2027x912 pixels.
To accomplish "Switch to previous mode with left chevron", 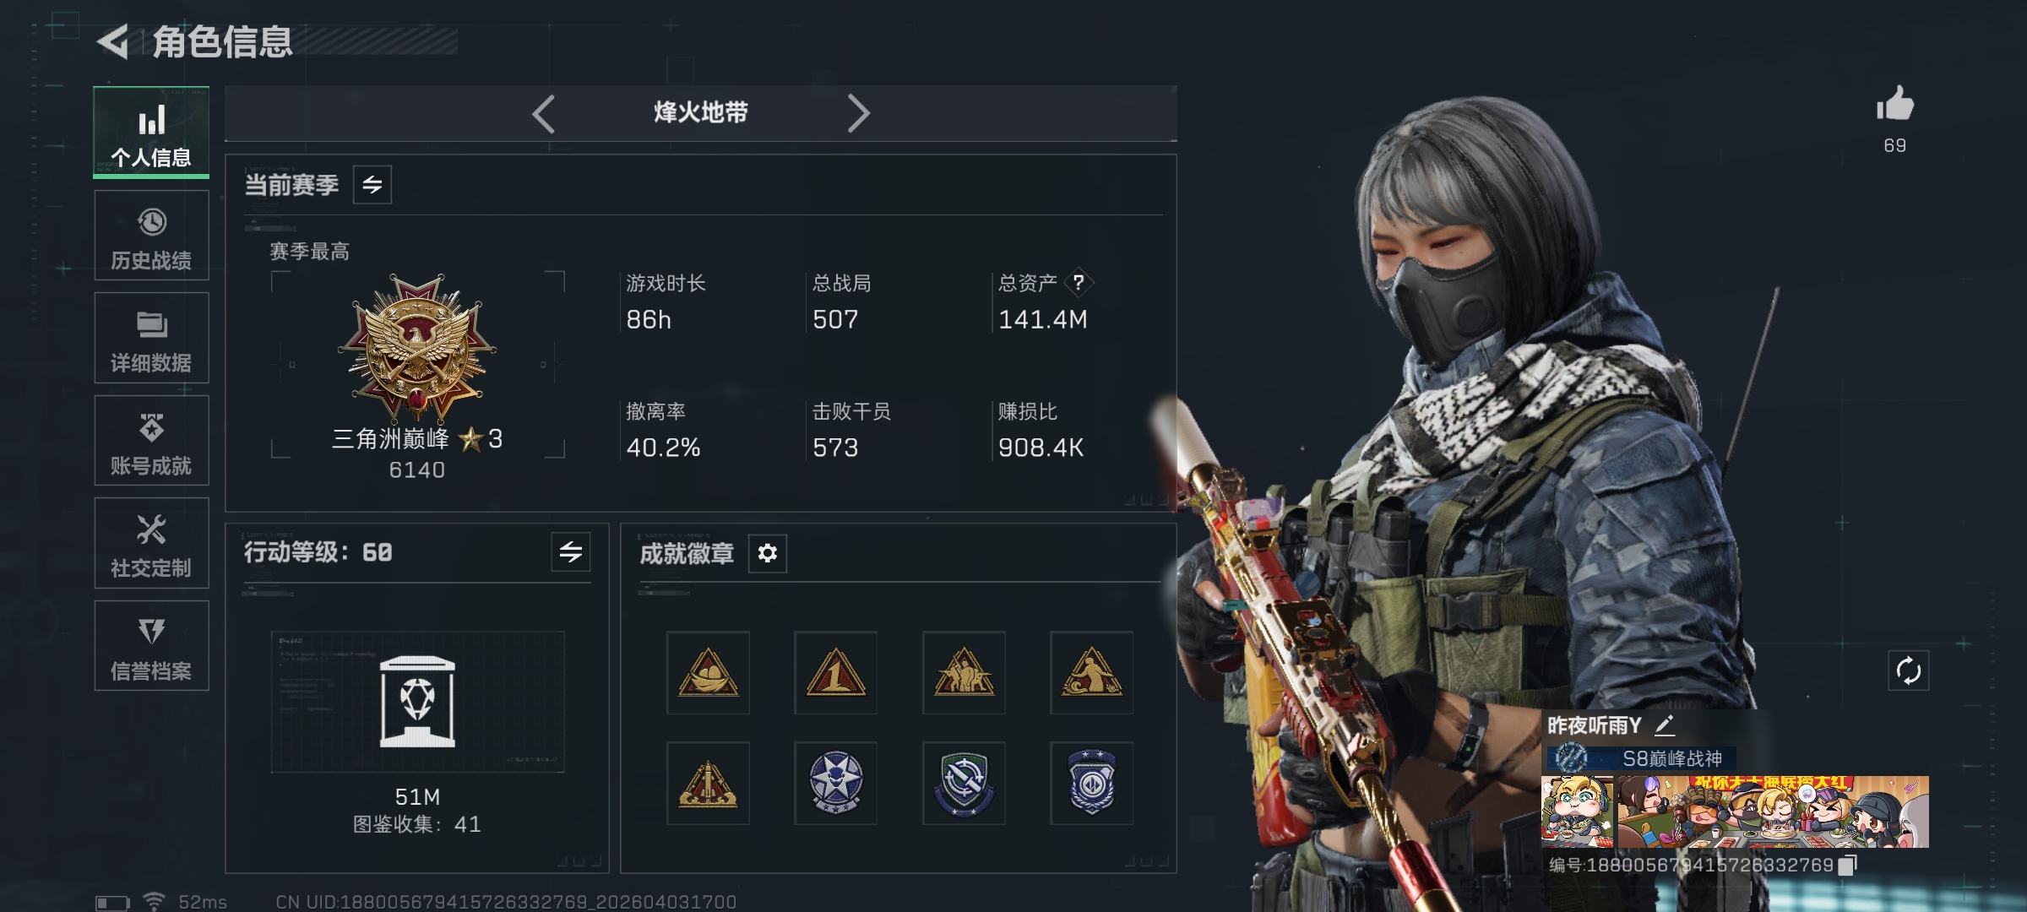I will tap(543, 113).
